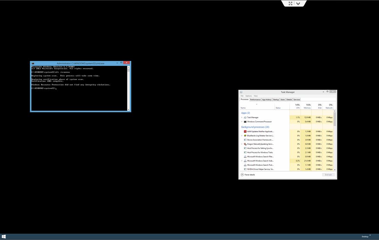
Task: Click the Windows Command Processor icon
Action: (x=245, y=122)
